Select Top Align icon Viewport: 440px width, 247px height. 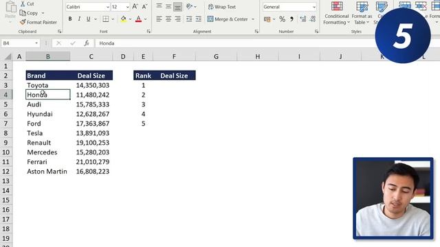[159, 6]
